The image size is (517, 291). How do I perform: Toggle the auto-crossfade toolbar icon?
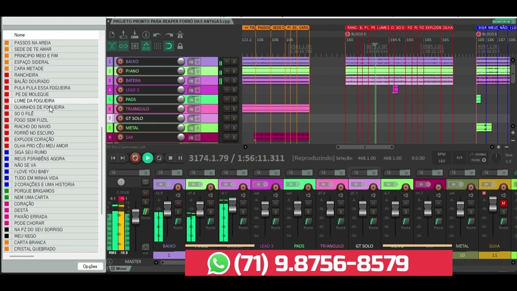point(112,46)
